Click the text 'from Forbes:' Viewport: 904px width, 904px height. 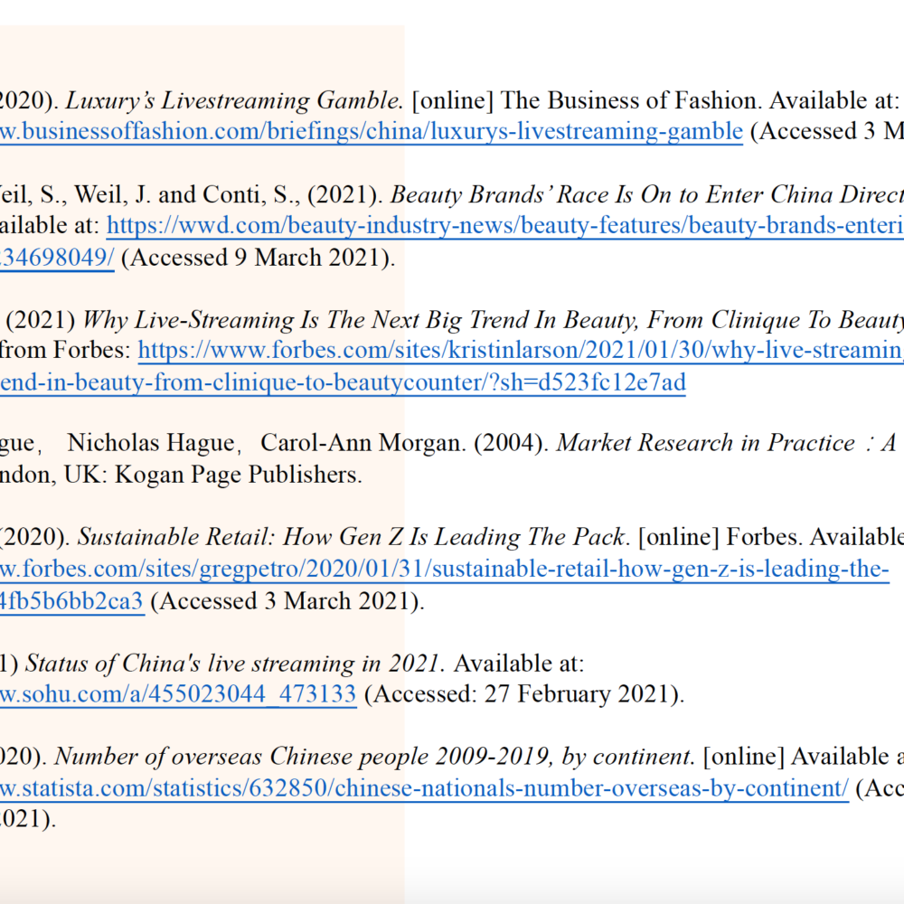[x=65, y=350]
